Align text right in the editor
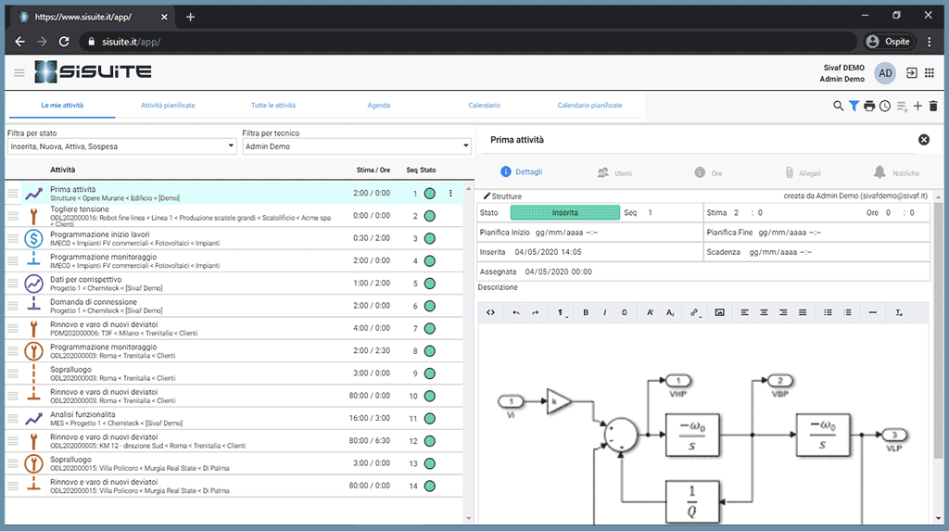 783,312
